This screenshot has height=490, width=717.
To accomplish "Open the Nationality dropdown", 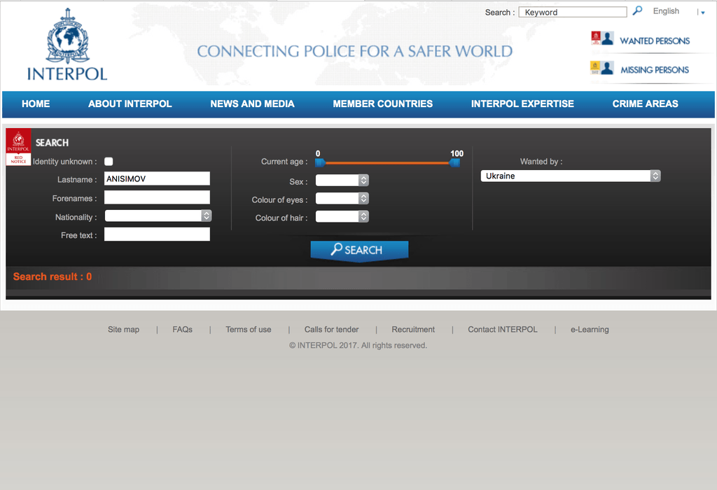I will [x=158, y=216].
